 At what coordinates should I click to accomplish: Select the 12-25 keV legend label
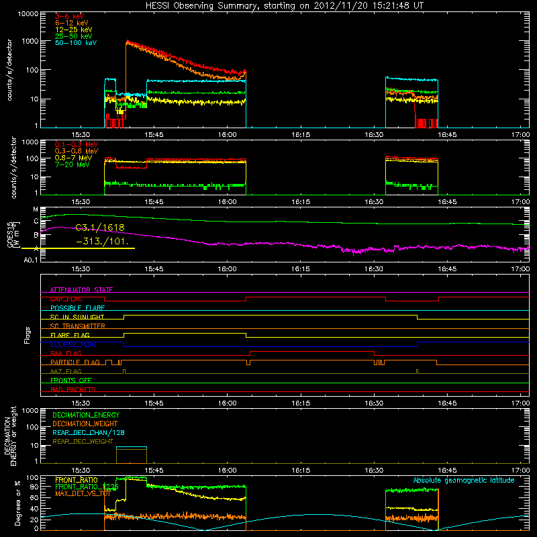74,30
